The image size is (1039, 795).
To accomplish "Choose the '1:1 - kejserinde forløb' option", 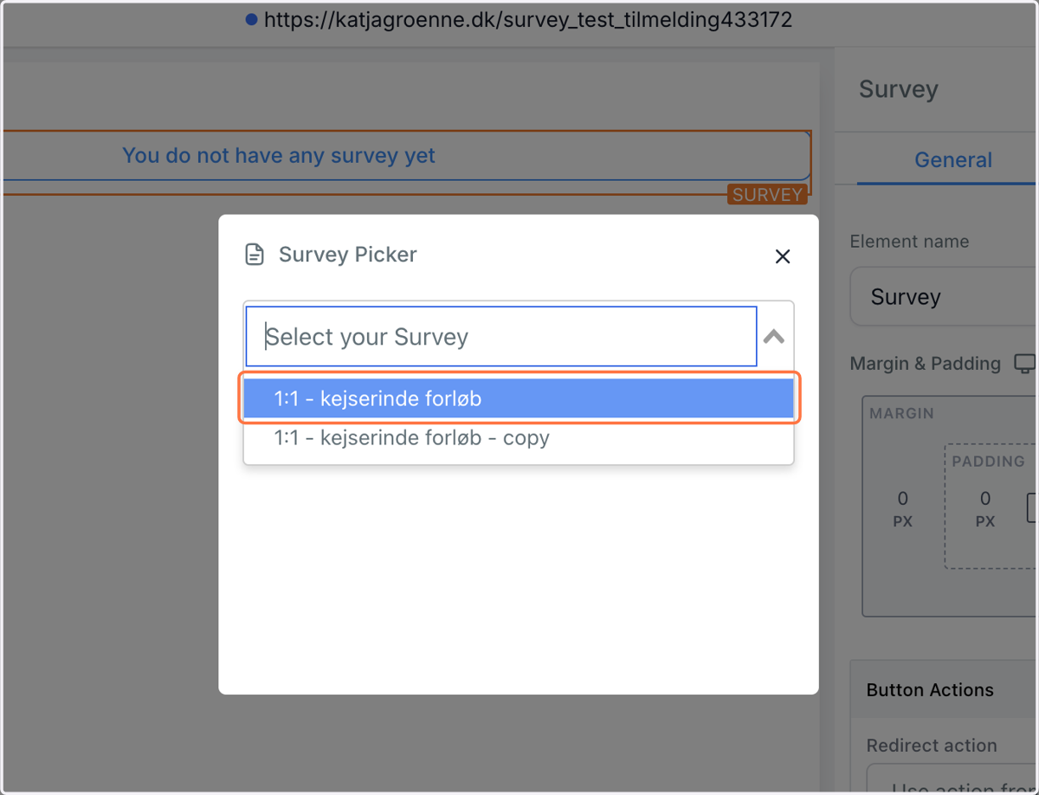I will tap(518, 398).
